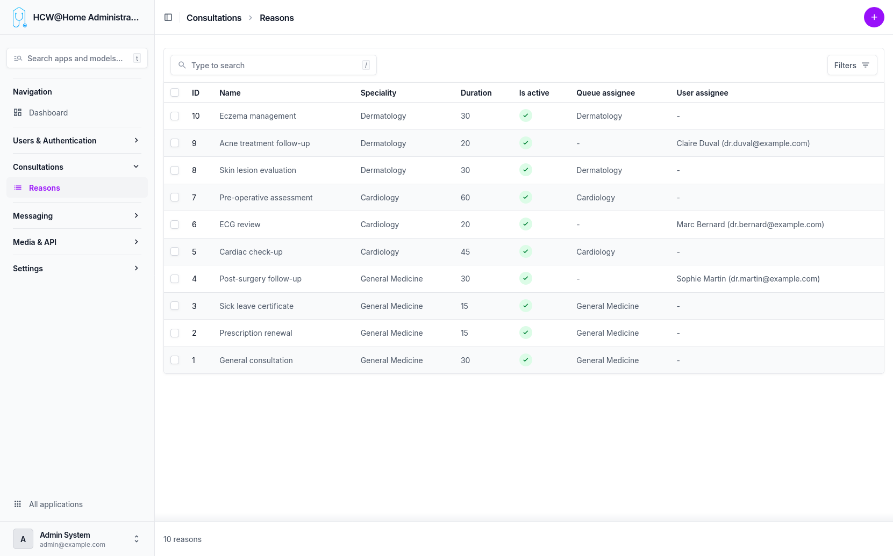Check the box for Prescription renewal row
The image size is (893, 556).
coord(175,333)
